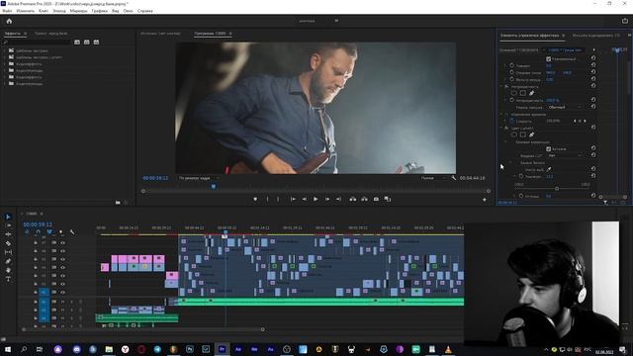The image size is (633, 356).
Task: Solo audio track A2
Action: 71,310
